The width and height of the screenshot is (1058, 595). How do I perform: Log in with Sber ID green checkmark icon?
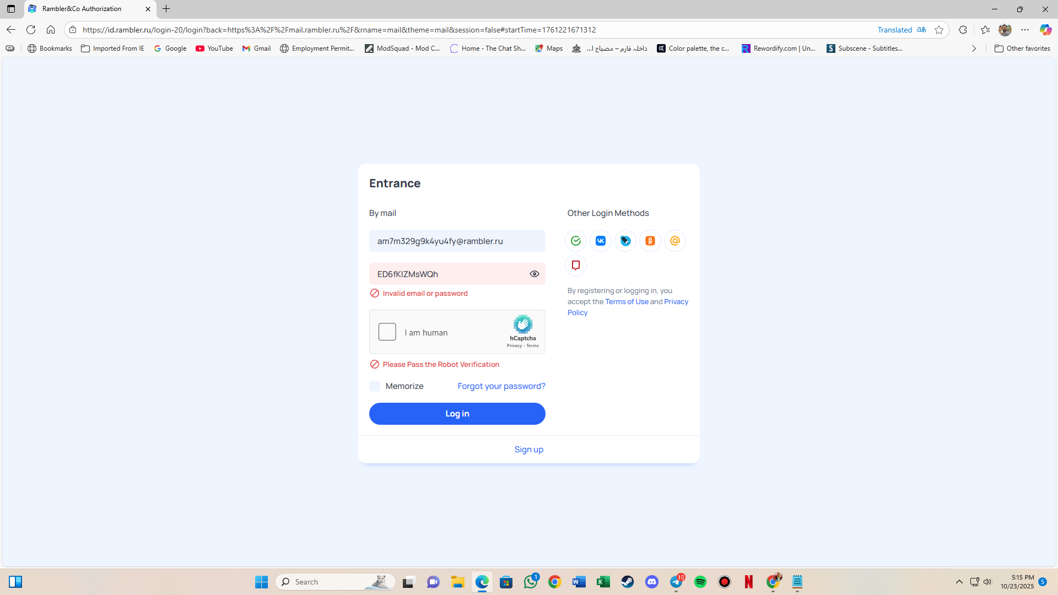click(x=576, y=241)
